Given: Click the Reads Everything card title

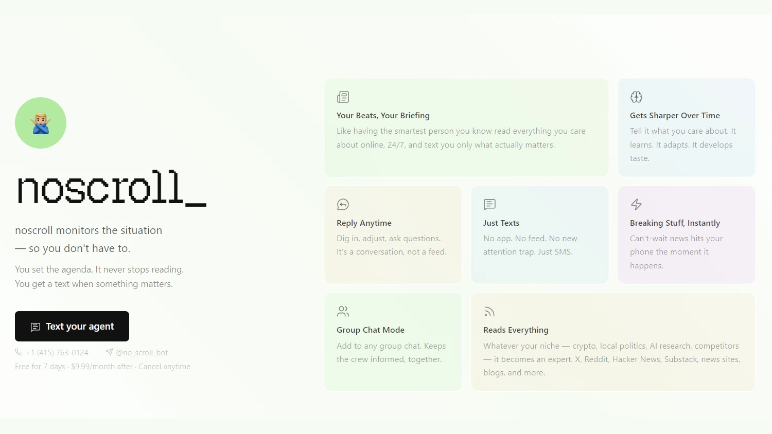Looking at the screenshot, I should pyautogui.click(x=515, y=330).
